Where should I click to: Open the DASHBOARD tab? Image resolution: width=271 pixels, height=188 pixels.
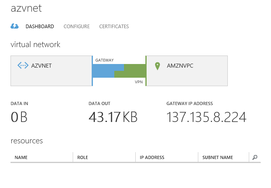40,27
